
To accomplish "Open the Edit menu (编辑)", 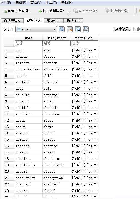I will coord(21,3).
